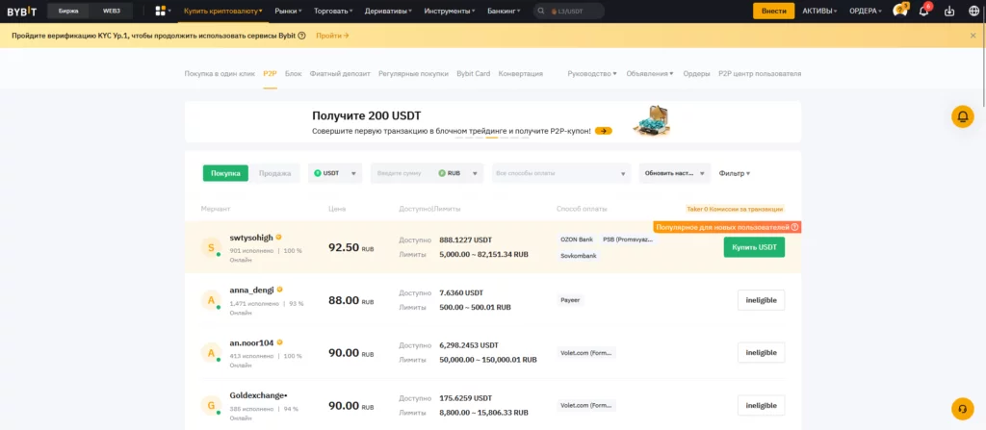Open the payment methods dropdown
Viewport: 986px width, 430px height.
click(561, 173)
